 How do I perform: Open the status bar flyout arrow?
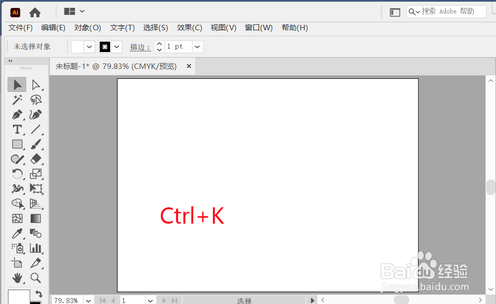[312, 300]
